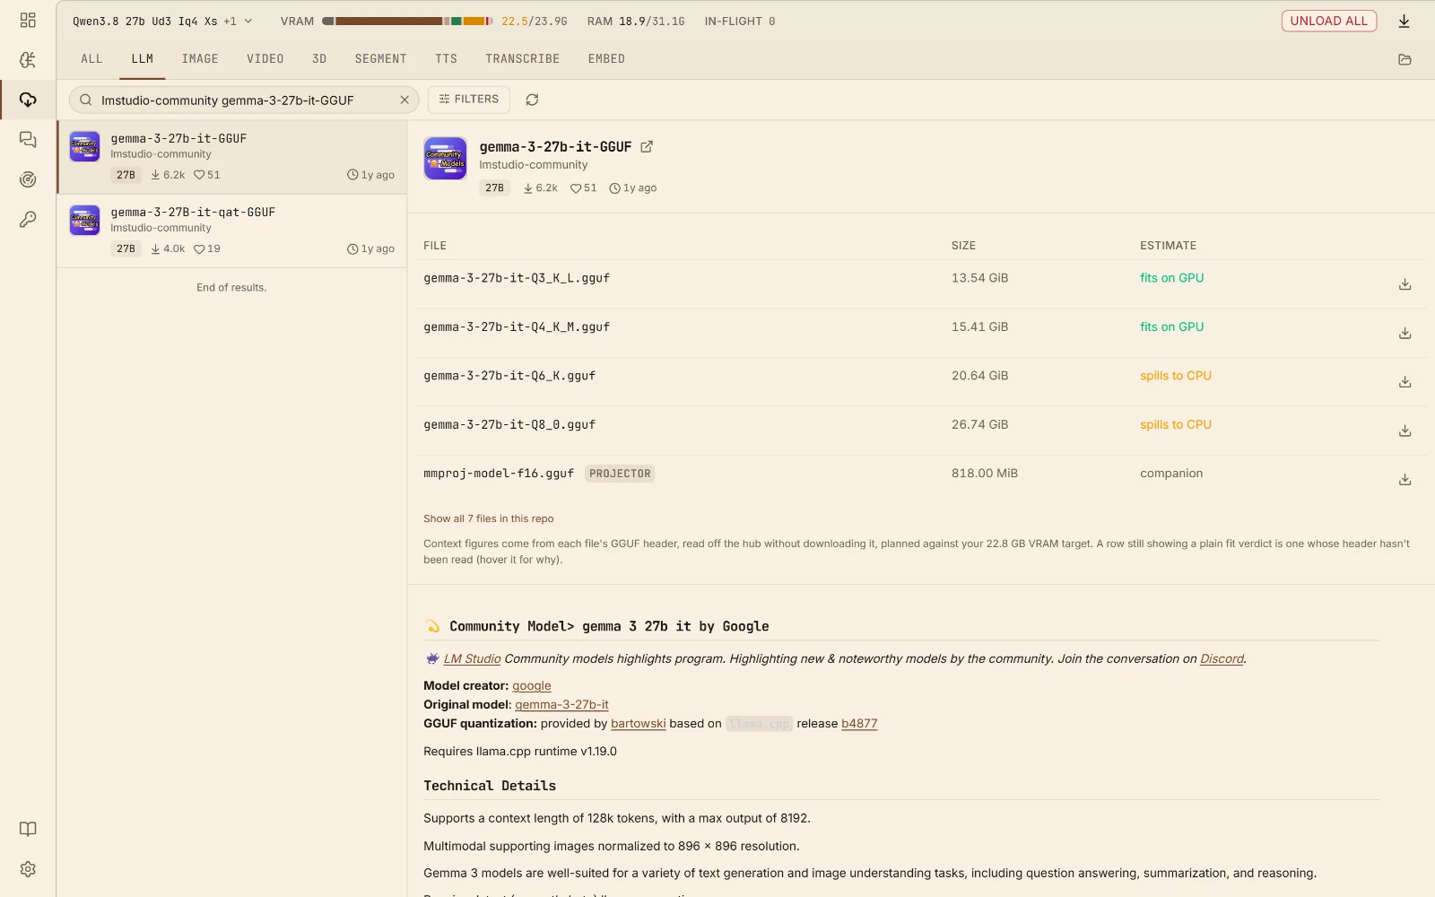The height and width of the screenshot is (897, 1435).
Task: Open the models folder icon
Action: pos(1405,59)
